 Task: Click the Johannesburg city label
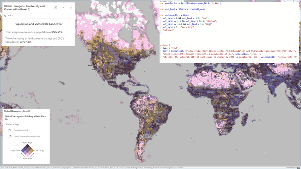(228, 126)
